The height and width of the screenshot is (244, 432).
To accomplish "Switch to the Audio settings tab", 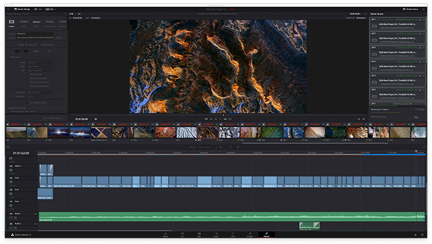I will [x=36, y=51].
